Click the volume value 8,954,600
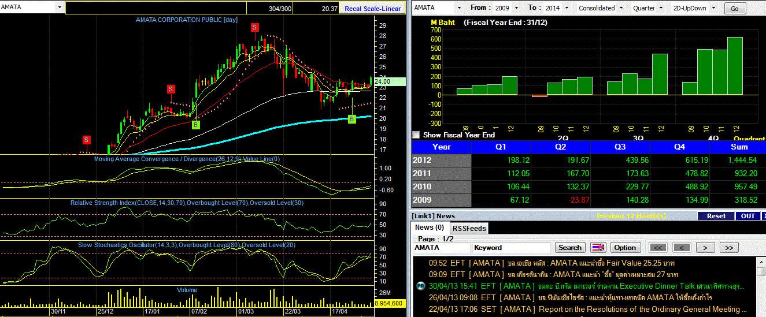 point(390,303)
